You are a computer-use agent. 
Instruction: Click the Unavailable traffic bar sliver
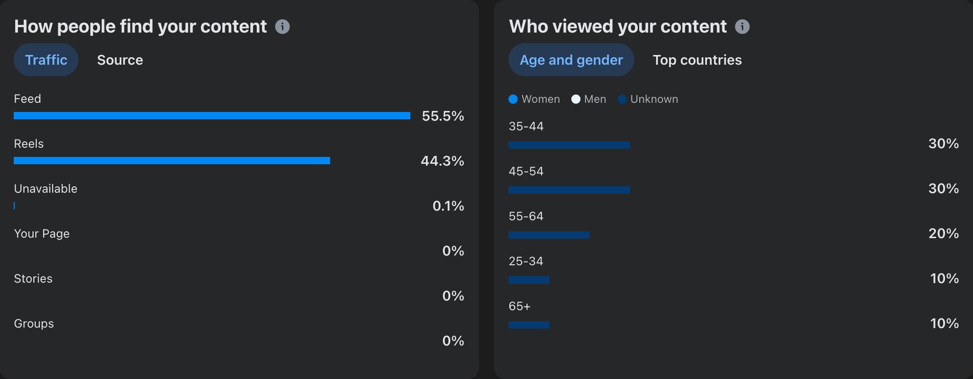point(14,206)
